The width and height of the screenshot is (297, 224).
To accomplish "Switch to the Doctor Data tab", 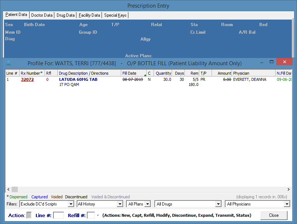I will coord(41,15).
